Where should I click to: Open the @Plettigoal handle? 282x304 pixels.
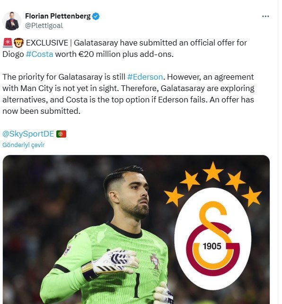pos(44,26)
